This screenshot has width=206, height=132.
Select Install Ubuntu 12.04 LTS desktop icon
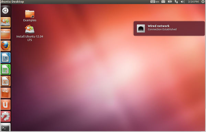tap(30, 33)
